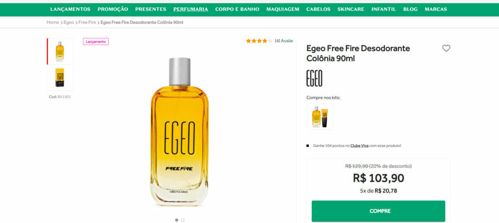This screenshot has height=223, width=499.
Task: Open the kit with perfume and lotion
Action: (320, 117)
